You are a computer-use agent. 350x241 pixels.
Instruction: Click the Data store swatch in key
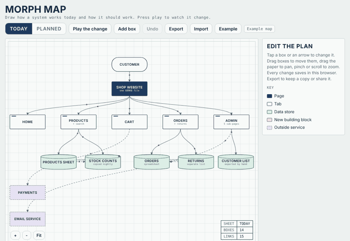pos(270,112)
